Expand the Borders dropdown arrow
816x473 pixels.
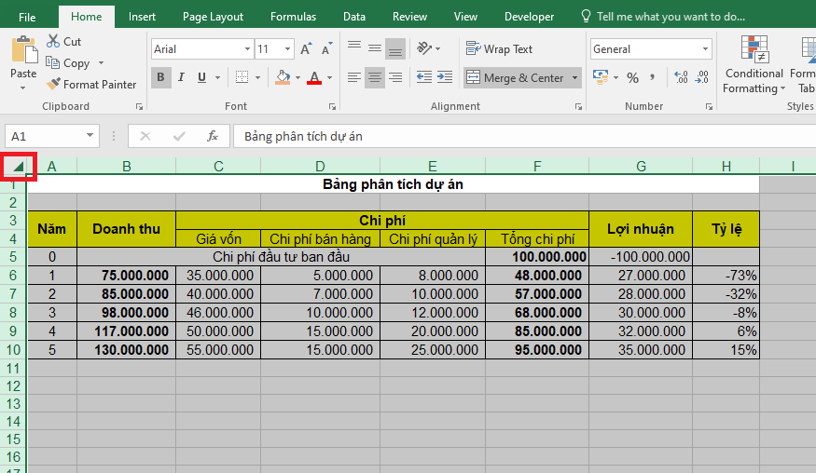point(257,77)
